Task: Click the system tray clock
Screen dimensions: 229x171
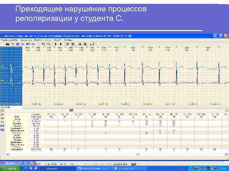Action: coord(224,169)
